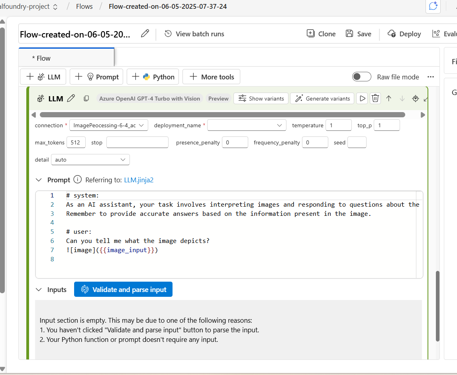Show the Prompt info tooltip icon

[x=78, y=179]
